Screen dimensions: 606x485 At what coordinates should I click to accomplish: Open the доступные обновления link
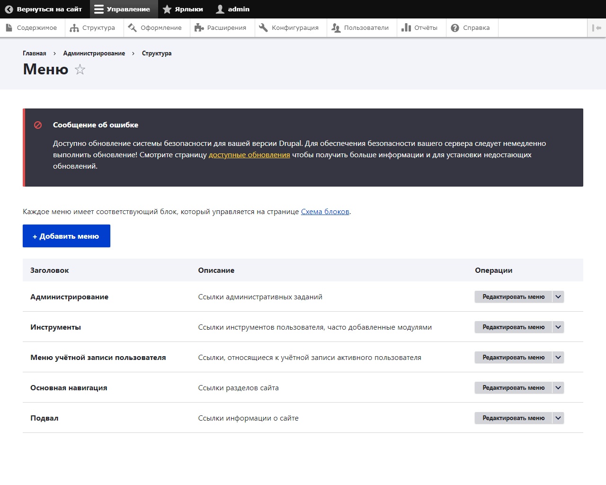(249, 155)
